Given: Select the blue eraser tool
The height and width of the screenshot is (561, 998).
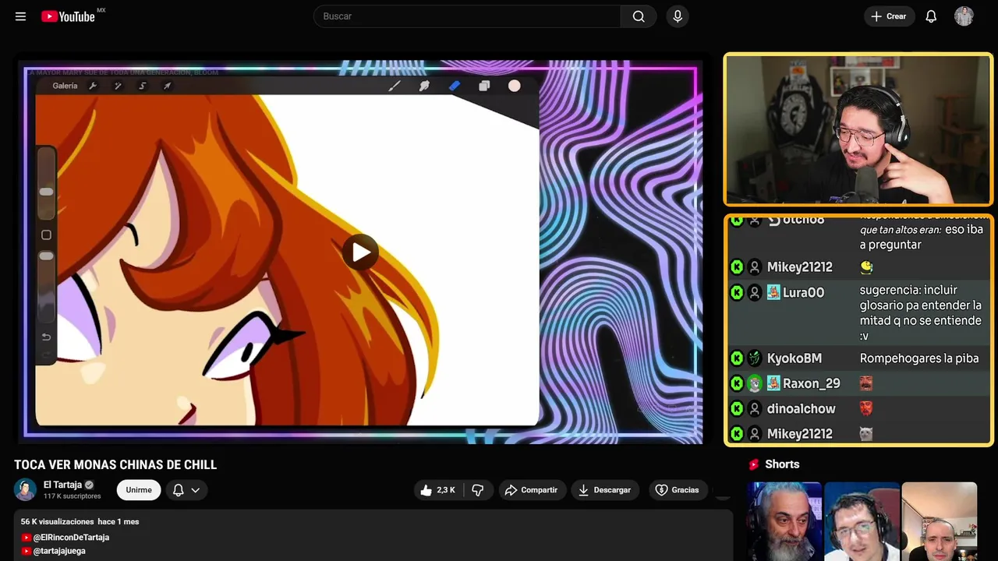Looking at the screenshot, I should point(455,86).
